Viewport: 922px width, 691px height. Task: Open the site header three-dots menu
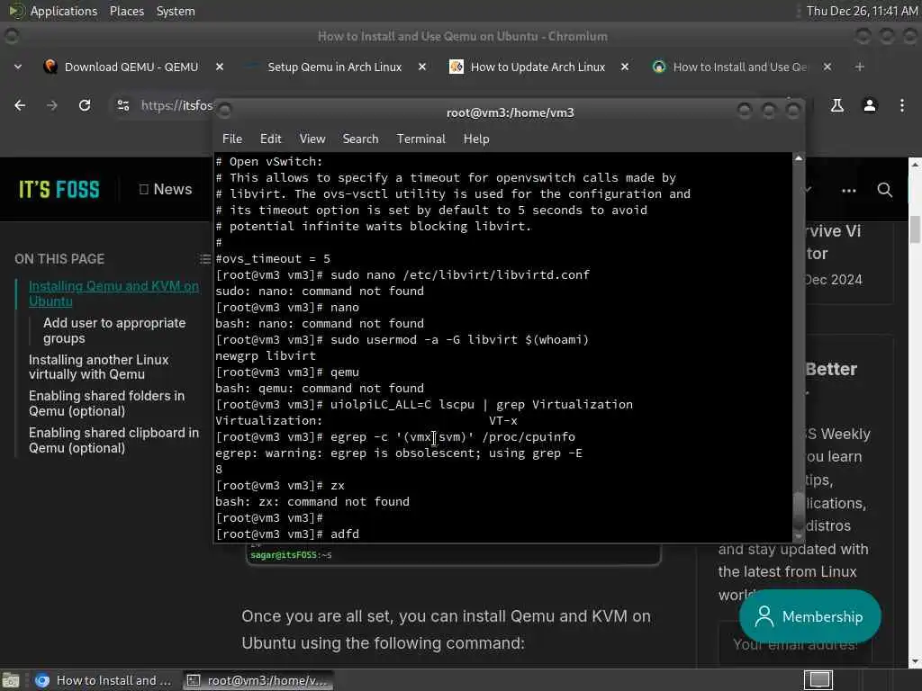coord(848,191)
